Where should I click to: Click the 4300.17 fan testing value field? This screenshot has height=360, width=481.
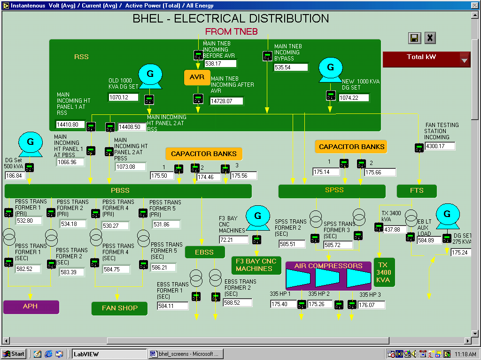pyautogui.click(x=440, y=146)
